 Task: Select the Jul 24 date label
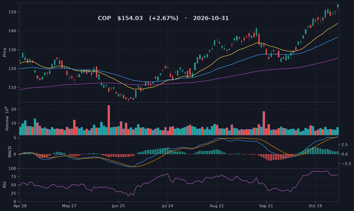(167, 206)
